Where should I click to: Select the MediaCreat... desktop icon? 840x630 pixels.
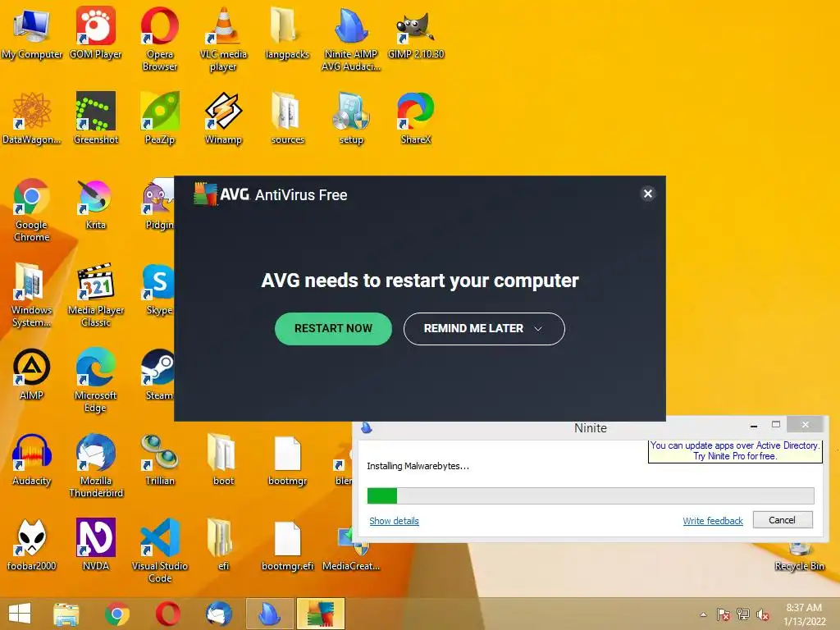[351, 549]
